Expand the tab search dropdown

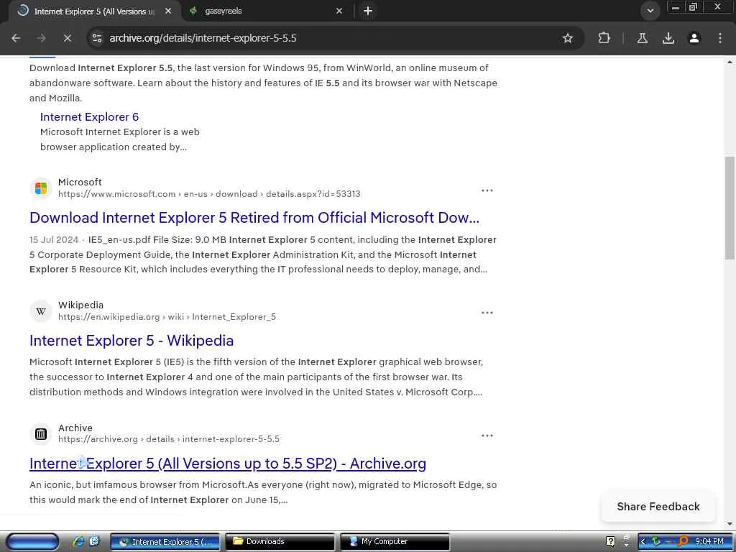tap(650, 11)
